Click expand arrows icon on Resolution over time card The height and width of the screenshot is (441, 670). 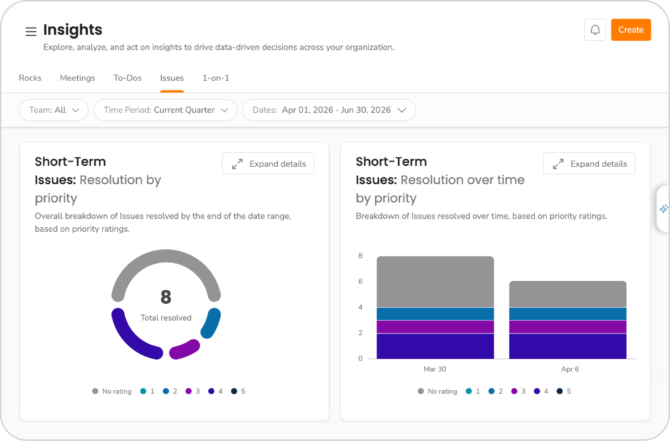[x=558, y=164]
